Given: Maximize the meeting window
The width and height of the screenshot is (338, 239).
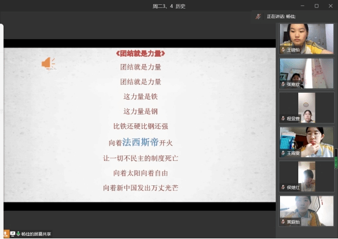Looking at the screenshot, I should pyautogui.click(x=317, y=6).
